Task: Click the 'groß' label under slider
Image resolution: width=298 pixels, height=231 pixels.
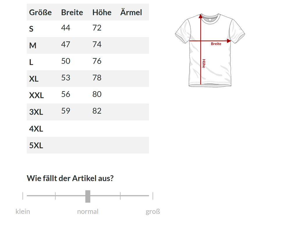Action: 153,211
